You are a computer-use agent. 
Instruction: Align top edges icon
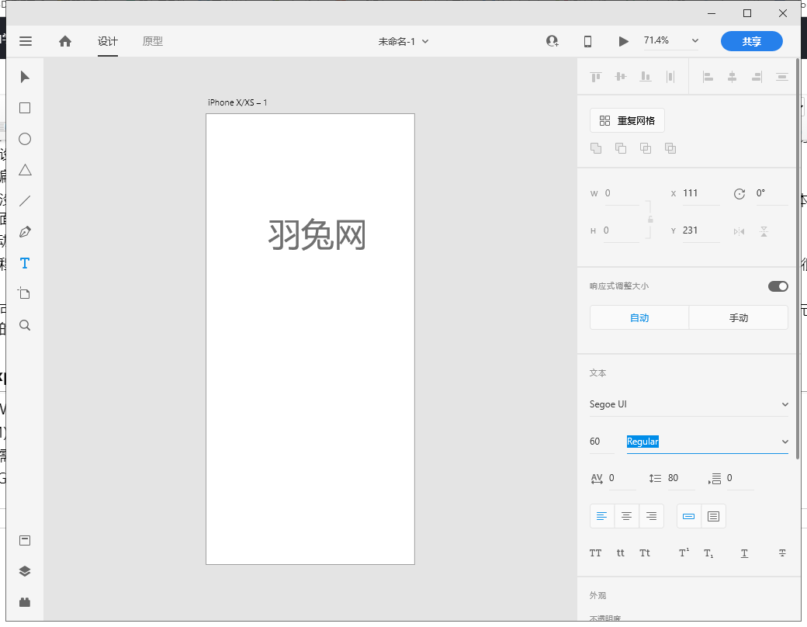pos(596,78)
